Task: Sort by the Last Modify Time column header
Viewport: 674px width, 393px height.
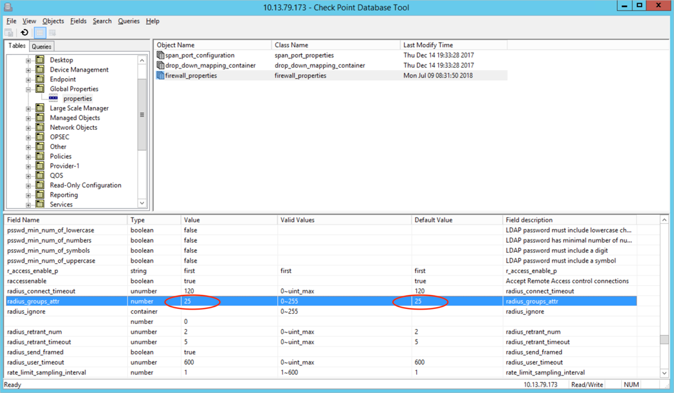Action: point(452,45)
